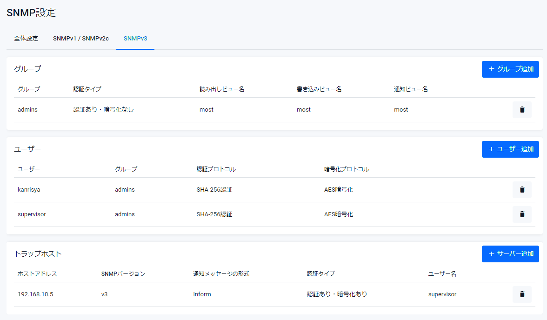547x320 pixels.
Task: Switch to the 全体設定 tab
Action: point(26,39)
